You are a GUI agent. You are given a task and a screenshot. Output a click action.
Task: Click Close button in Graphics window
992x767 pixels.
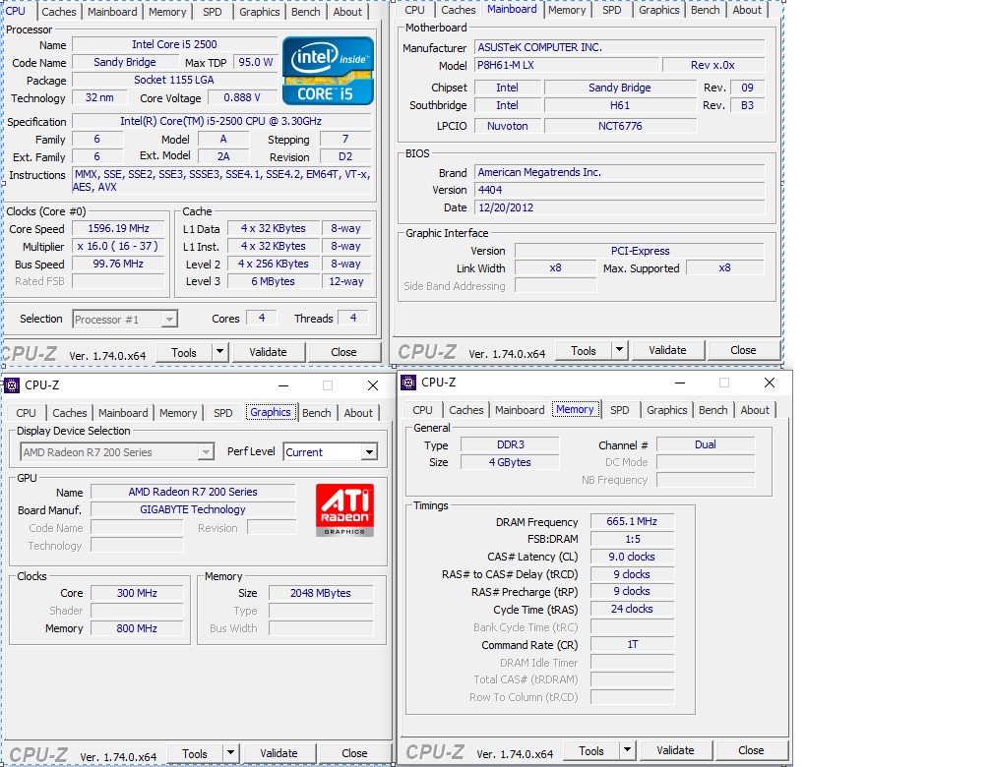tap(354, 753)
